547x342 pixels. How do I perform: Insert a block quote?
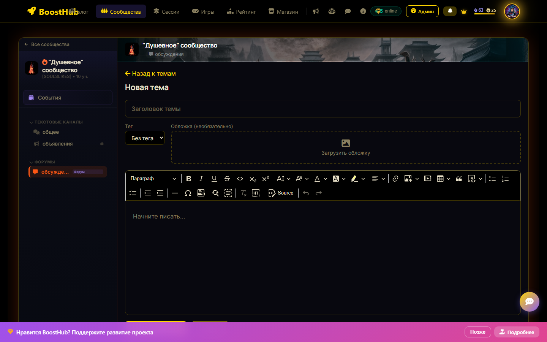pyautogui.click(x=459, y=179)
